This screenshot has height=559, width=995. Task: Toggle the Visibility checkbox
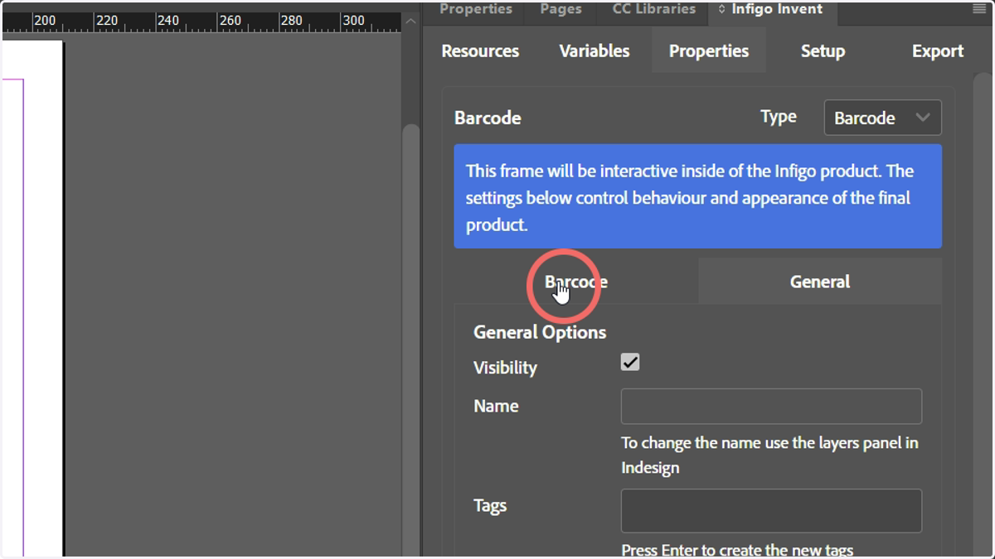tap(630, 362)
